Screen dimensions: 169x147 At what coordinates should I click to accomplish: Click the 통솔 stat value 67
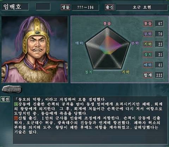point(159,24)
